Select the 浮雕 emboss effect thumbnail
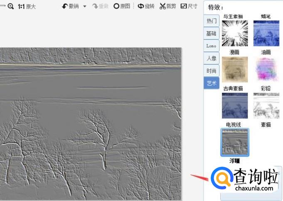Viewport: 283px width, 201px height. pyautogui.click(x=235, y=142)
